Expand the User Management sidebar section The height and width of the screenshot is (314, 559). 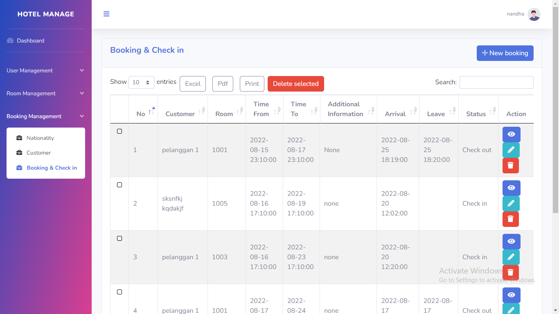45,71
